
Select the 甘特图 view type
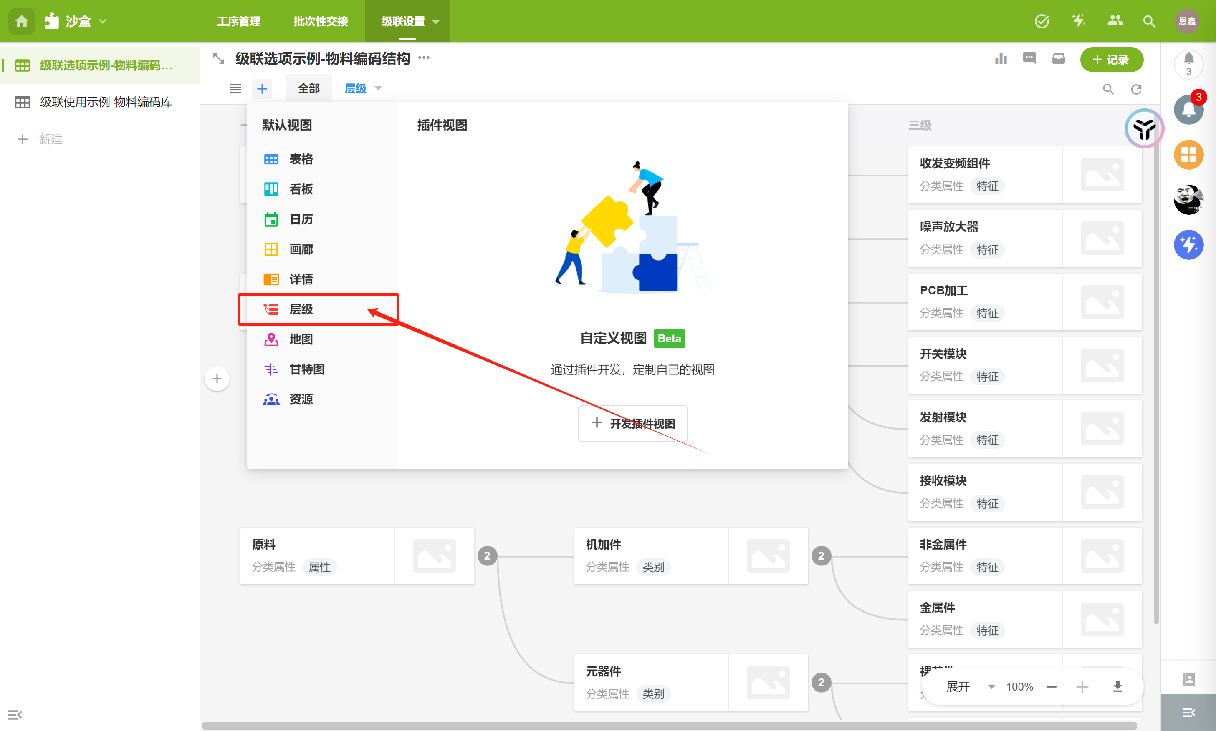click(x=306, y=369)
